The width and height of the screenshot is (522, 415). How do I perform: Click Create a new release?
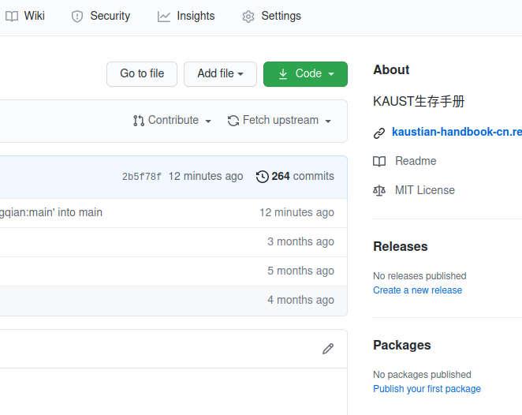[417, 290]
